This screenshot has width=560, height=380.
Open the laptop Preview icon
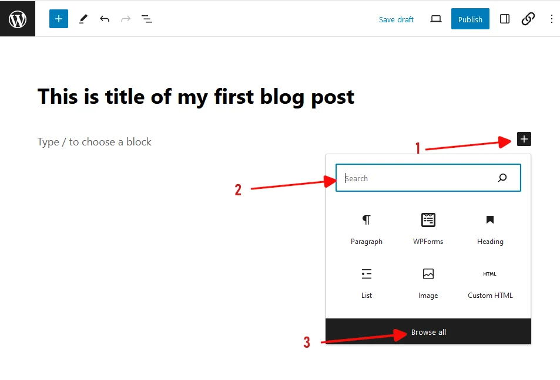435,19
